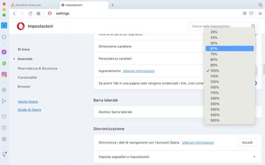
Task: Select 50% zoom option
Action: coord(229,43)
